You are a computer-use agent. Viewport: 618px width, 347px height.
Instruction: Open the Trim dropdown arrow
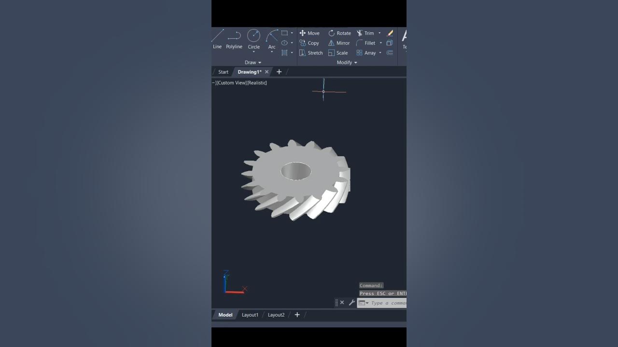coord(379,33)
